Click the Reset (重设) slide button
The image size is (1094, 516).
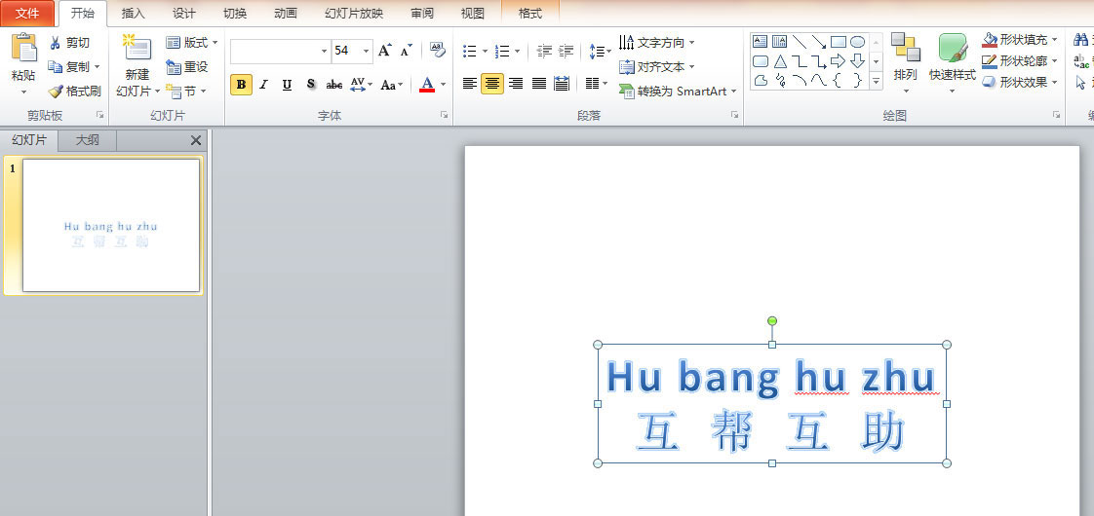[x=187, y=67]
